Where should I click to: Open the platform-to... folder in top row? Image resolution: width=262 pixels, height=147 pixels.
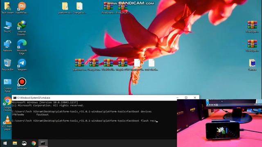pyautogui.click(x=65, y=8)
